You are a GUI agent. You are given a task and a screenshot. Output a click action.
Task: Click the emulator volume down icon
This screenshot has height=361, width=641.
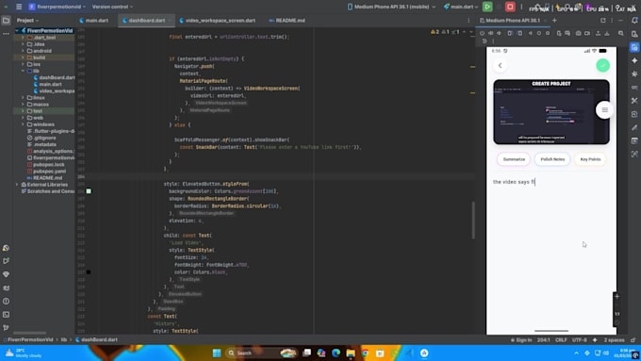pyautogui.click(x=499, y=33)
